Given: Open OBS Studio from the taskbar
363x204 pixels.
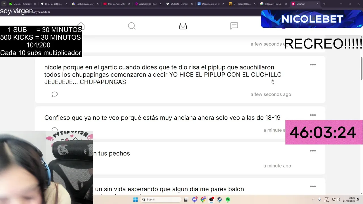Looking at the screenshot, I should pos(211,199).
